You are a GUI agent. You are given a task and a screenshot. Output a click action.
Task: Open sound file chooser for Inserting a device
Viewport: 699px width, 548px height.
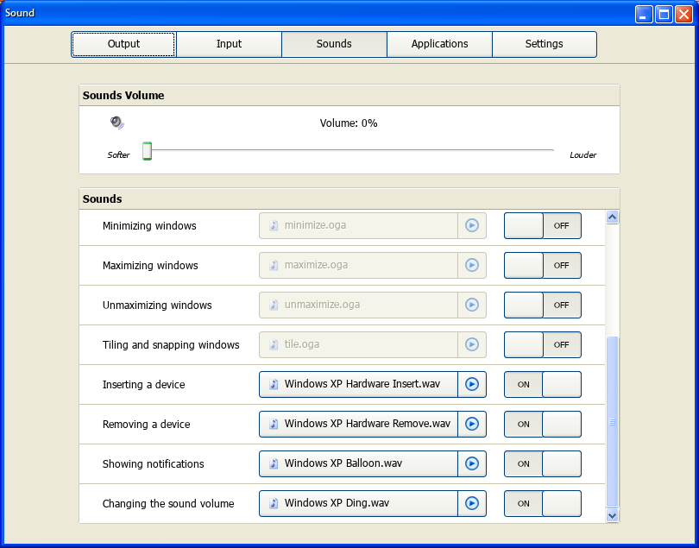(358, 384)
